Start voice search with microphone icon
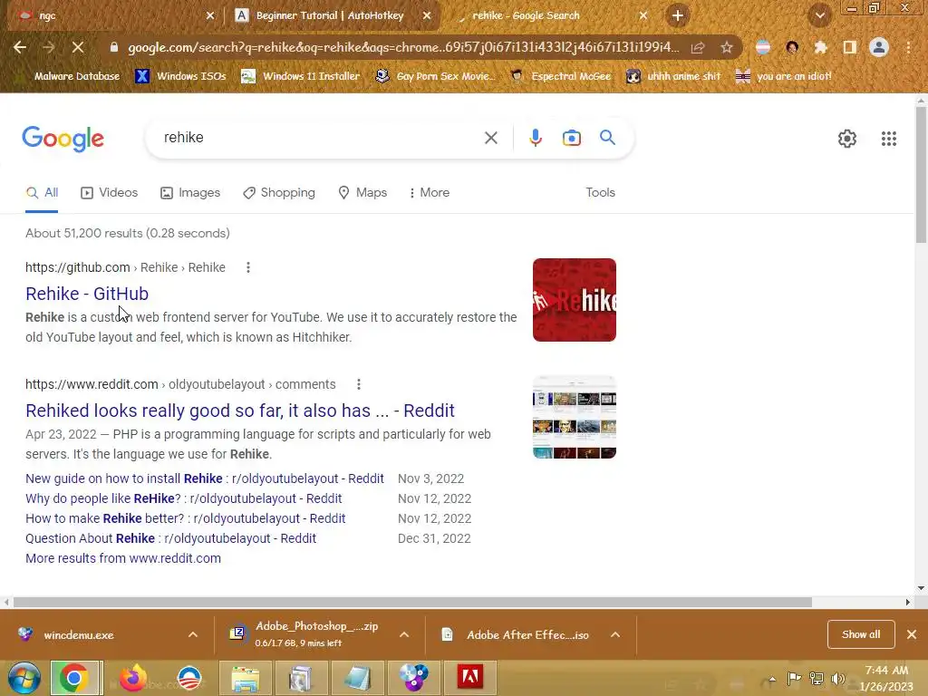The height and width of the screenshot is (696, 928). click(x=535, y=138)
